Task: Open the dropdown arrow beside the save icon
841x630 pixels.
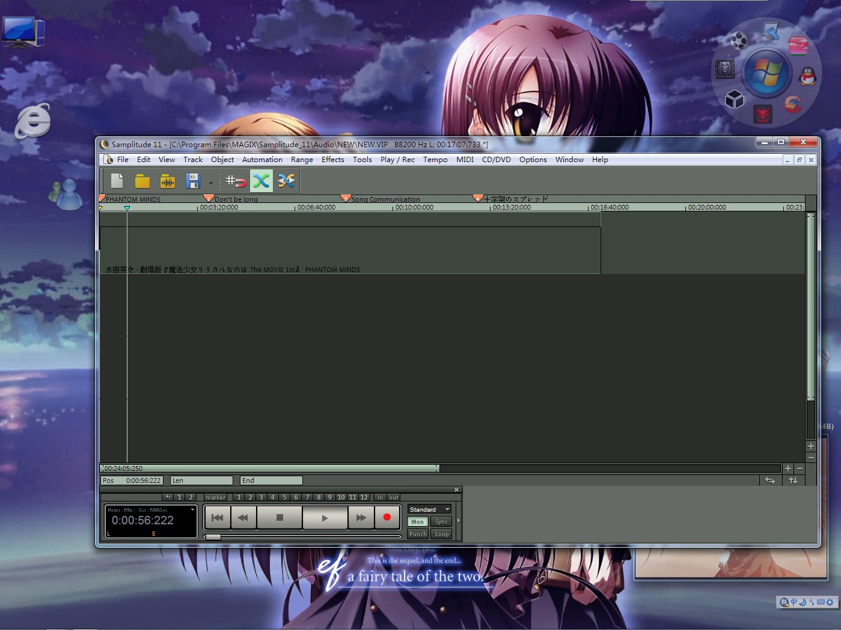Action: coord(210,183)
